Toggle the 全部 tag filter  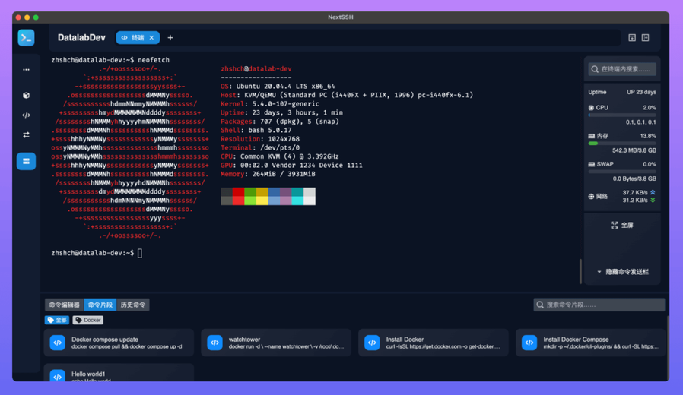click(x=57, y=321)
